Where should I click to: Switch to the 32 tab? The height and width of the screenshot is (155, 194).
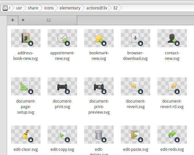tap(48, 20)
